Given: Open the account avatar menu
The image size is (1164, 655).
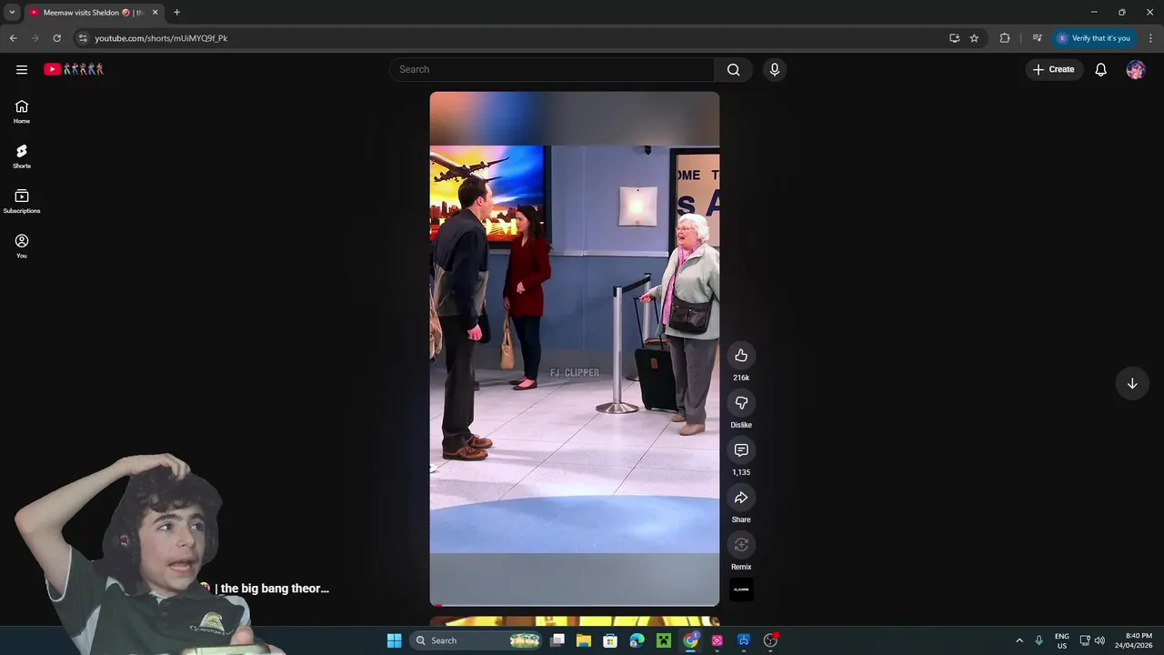Looking at the screenshot, I should (x=1136, y=69).
